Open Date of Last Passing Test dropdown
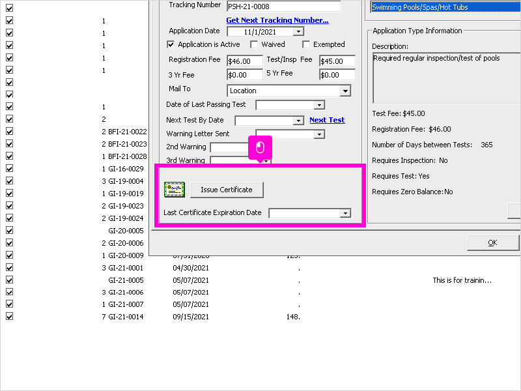Screen dimensions: 521x391 point(319,105)
